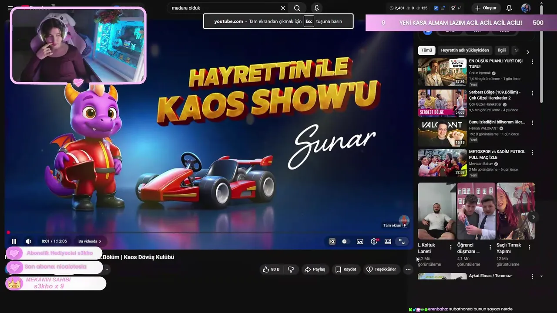Switch to theater mode
Screen dimensions: 557x313
pyautogui.click(x=388, y=241)
